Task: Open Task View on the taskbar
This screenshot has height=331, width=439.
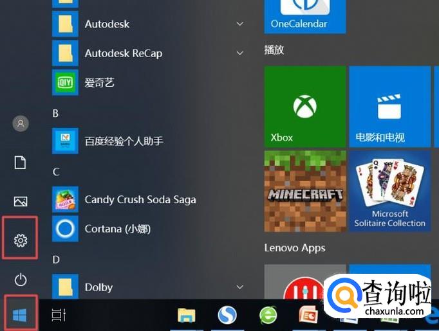Action: coord(59,315)
